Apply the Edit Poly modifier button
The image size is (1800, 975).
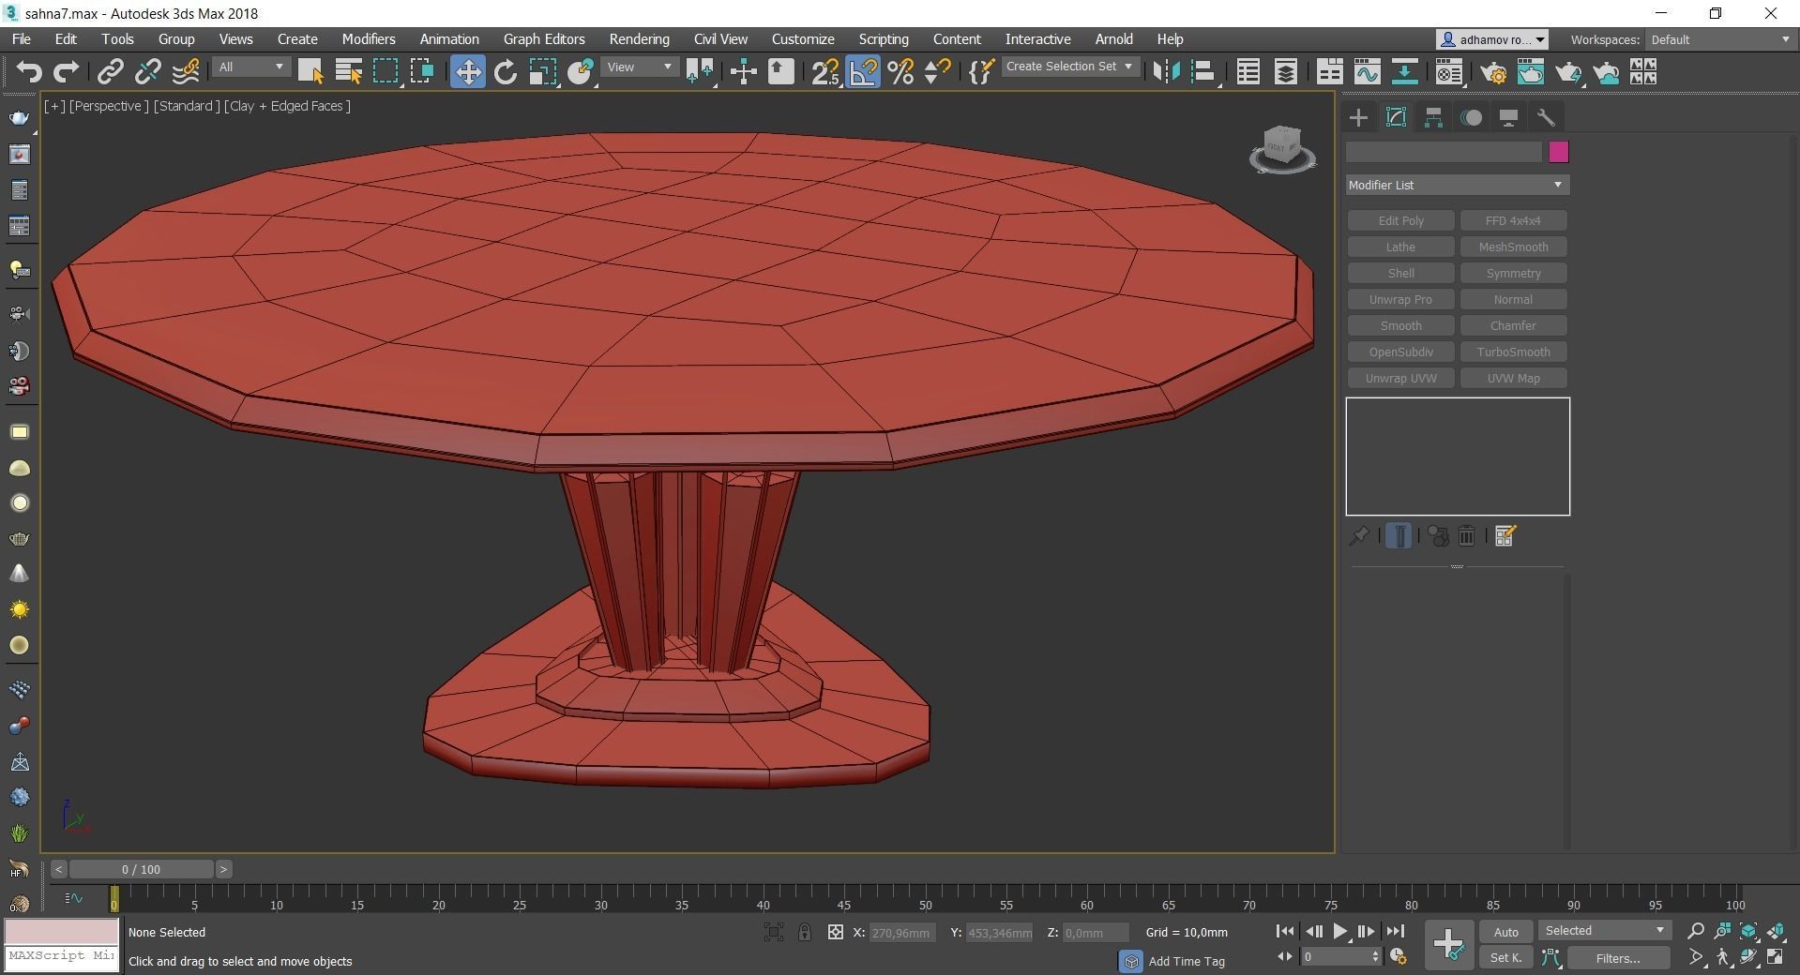[1400, 220]
